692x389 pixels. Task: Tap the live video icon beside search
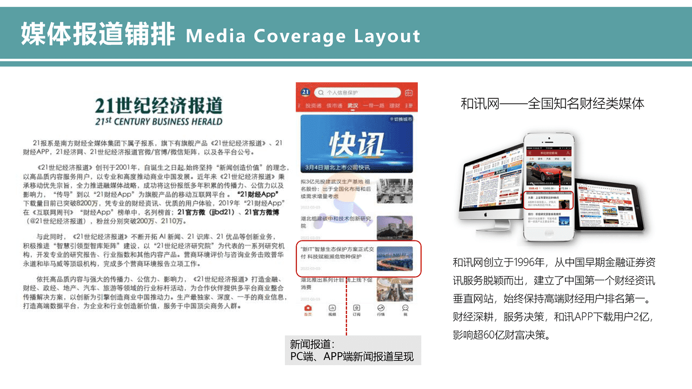pyautogui.click(x=409, y=92)
